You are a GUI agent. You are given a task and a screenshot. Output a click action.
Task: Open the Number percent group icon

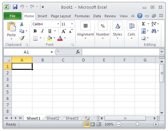103,26
